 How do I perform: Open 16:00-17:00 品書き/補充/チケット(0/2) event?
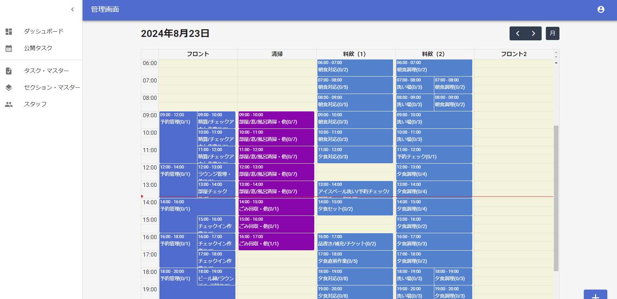pos(355,242)
